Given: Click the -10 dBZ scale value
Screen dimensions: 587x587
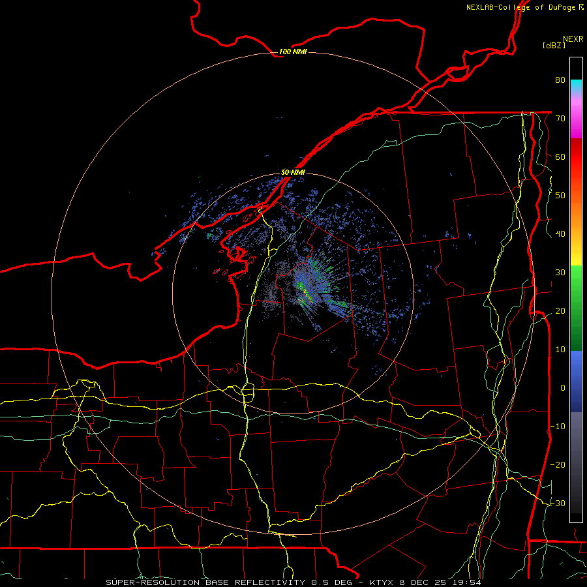Looking at the screenshot, I should (558, 427).
